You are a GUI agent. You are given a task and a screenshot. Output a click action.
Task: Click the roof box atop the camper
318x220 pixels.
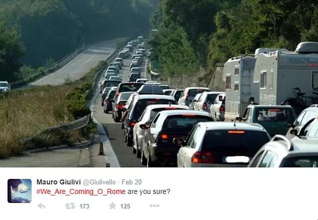[307, 47]
